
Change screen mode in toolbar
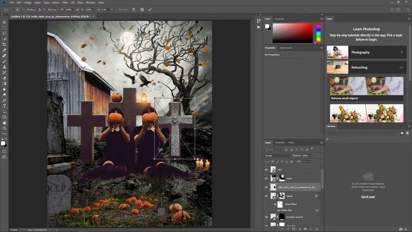pos(5,157)
